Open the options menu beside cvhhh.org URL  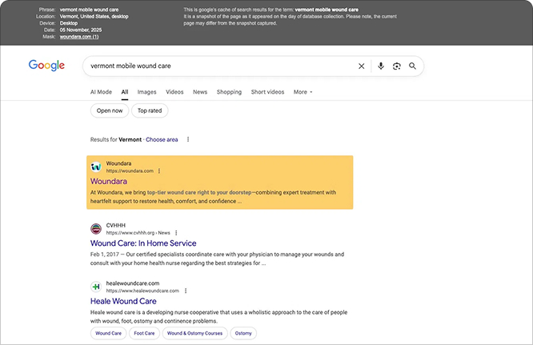click(x=176, y=233)
